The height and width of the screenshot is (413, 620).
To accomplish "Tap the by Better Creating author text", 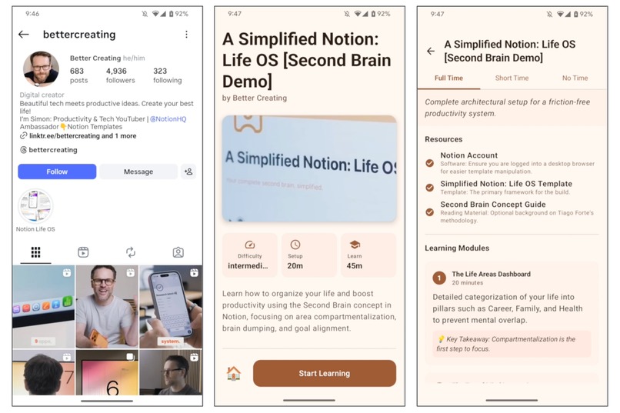I will pos(255,98).
